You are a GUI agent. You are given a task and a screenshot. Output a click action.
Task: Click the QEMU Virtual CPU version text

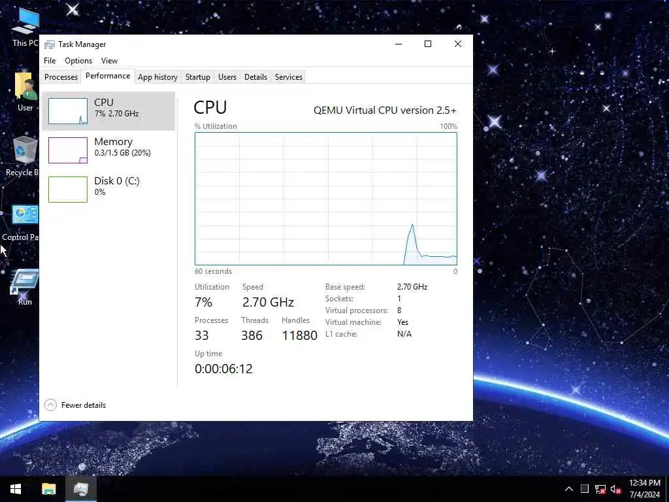click(385, 110)
